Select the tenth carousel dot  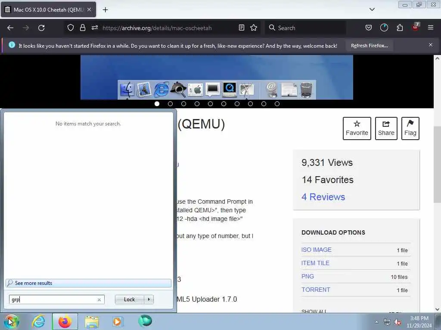tap(277, 104)
